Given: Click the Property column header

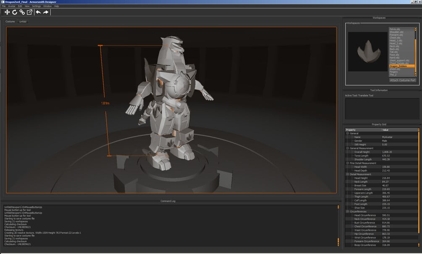Looking at the screenshot, I should (x=363, y=130).
